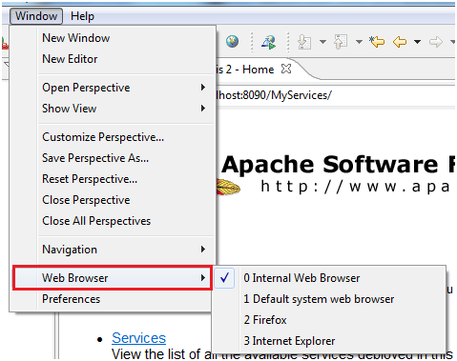
Task: Click the launch web services explorer icon
Action: [x=269, y=42]
